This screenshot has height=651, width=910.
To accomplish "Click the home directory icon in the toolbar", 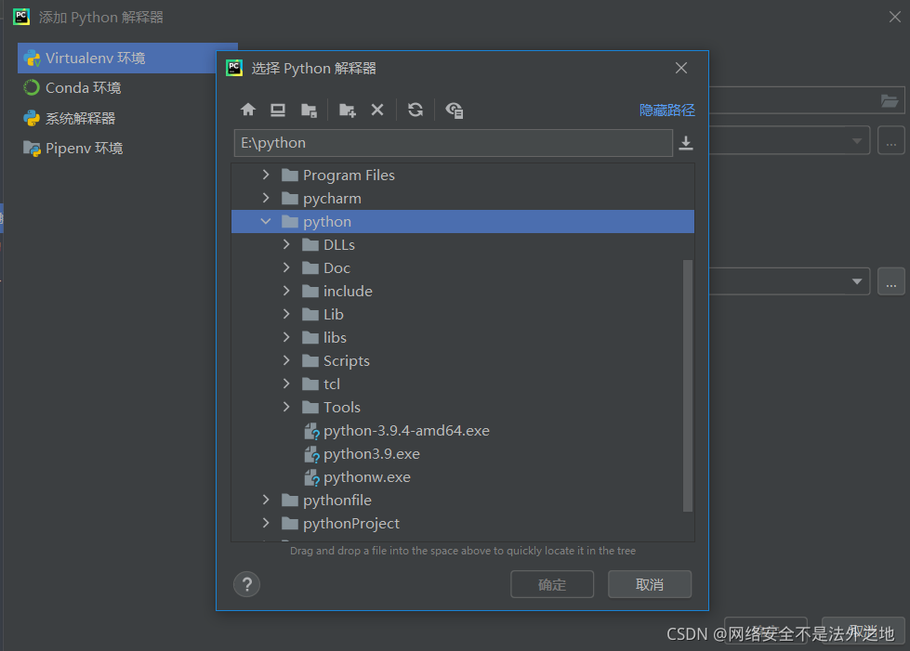I will coord(248,110).
